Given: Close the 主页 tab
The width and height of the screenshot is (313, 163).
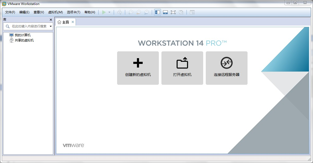Looking at the screenshot, I should click(x=73, y=22).
